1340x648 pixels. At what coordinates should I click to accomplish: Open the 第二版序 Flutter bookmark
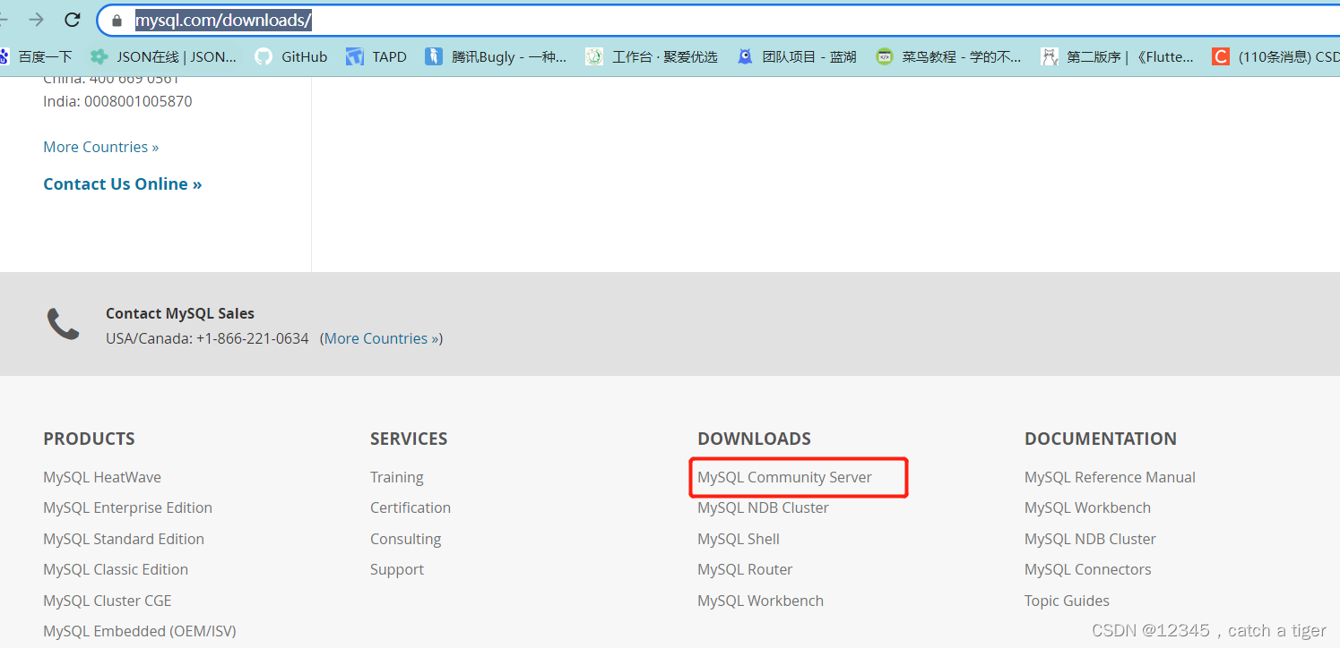coord(1117,56)
